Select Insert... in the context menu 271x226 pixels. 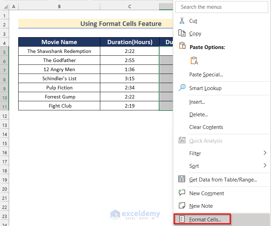[x=197, y=102]
